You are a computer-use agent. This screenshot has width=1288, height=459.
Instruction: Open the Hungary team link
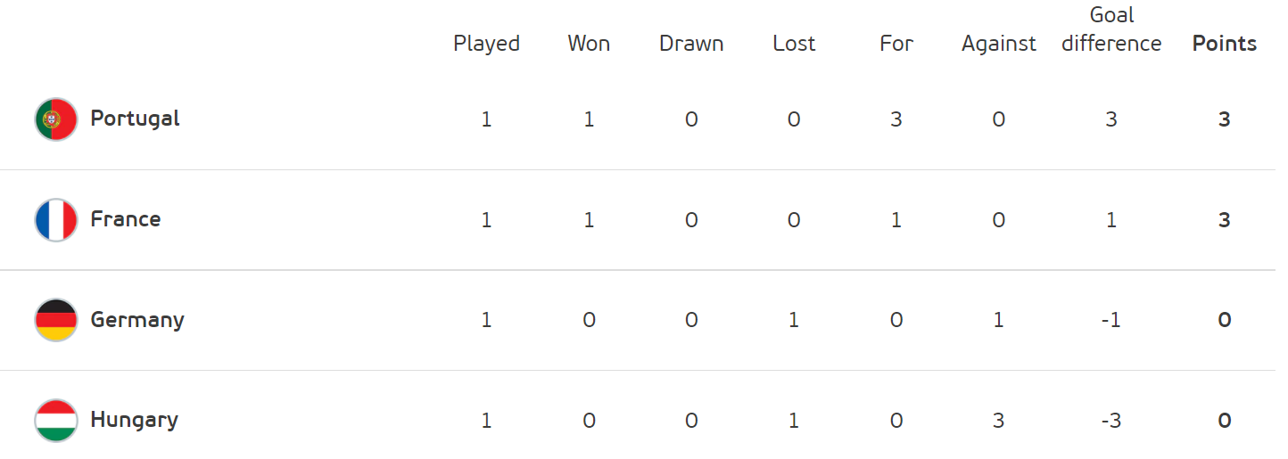pyautogui.click(x=135, y=420)
